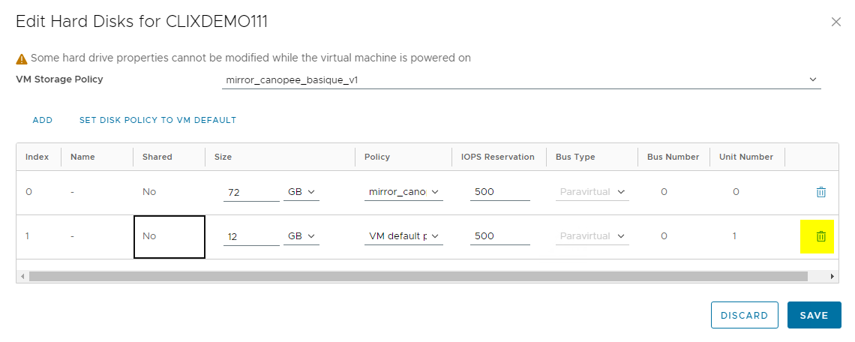Viewport: 855px width, 342px height.
Task: Click Set Disk Policy to VM Default
Action: [x=157, y=120]
